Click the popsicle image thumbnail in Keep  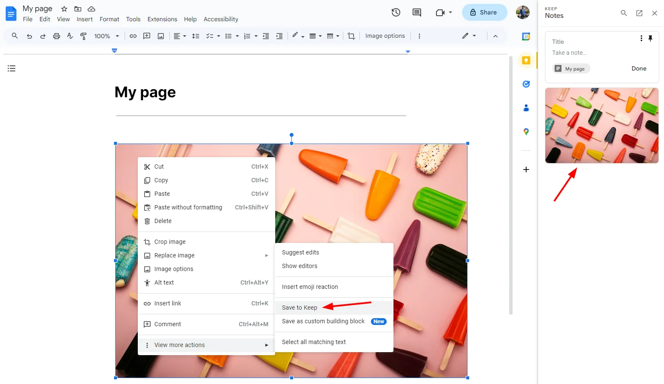pos(601,125)
